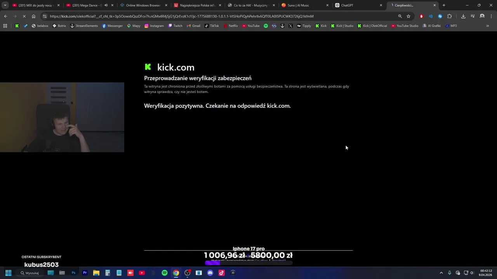Open Calculator from the taskbar
The image size is (497, 279).
(108, 273)
